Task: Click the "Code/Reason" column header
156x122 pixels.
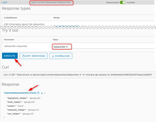Action: [11, 18]
